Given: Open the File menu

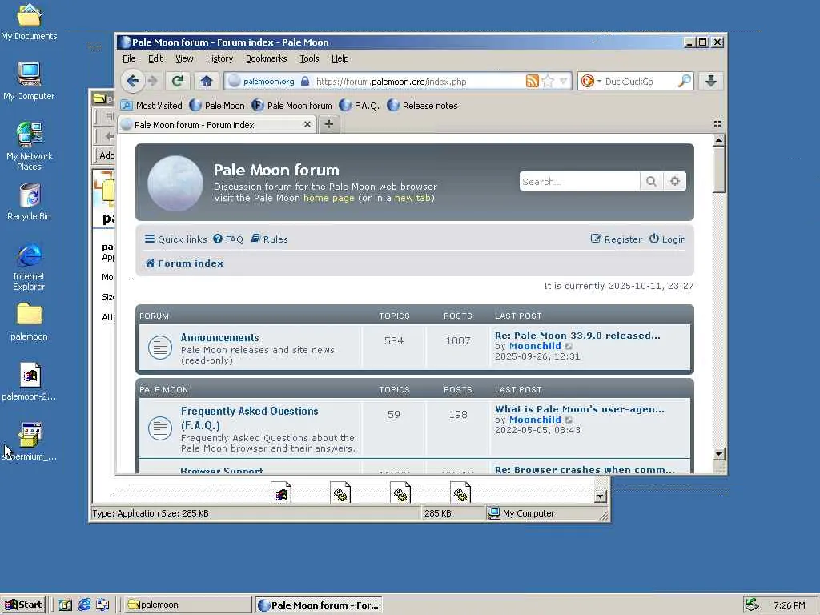Looking at the screenshot, I should point(129,58).
